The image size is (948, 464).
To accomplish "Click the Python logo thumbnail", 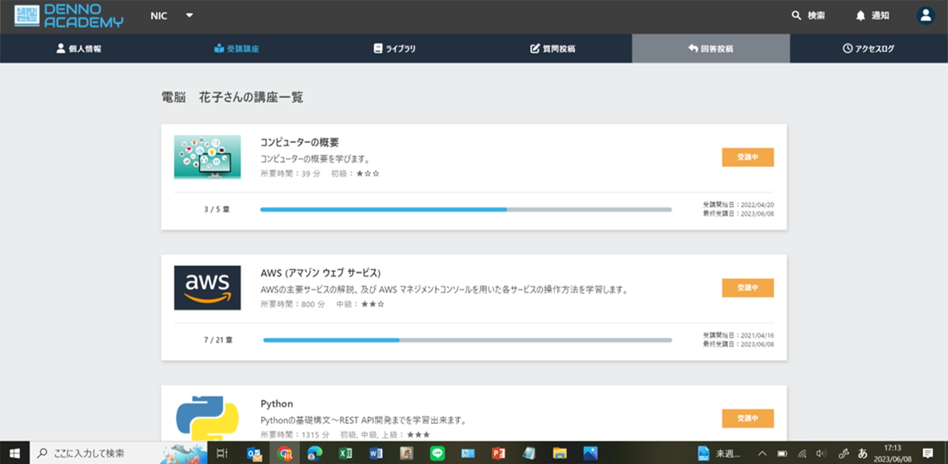I will pyautogui.click(x=208, y=418).
